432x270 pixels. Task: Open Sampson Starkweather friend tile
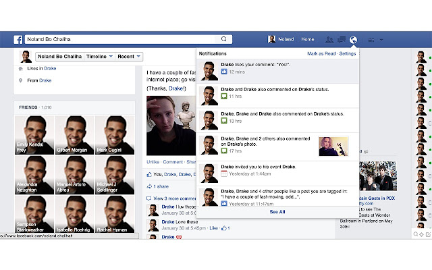pyautogui.click(x=34, y=214)
